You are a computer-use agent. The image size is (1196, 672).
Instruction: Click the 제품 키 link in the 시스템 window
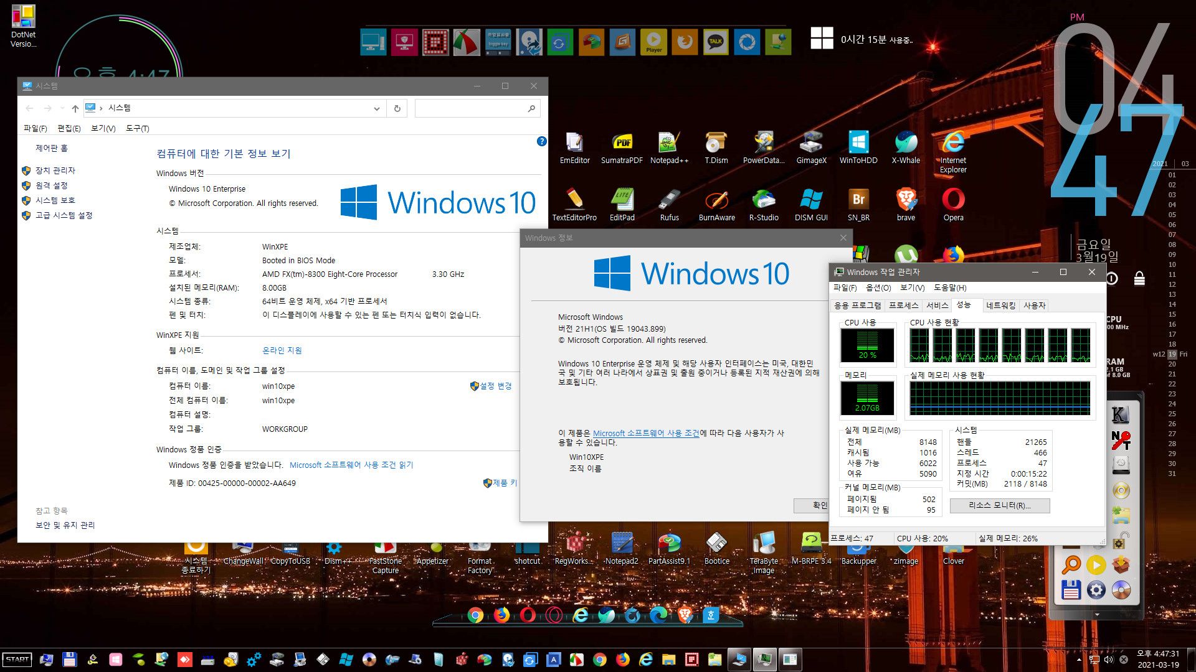(x=505, y=483)
